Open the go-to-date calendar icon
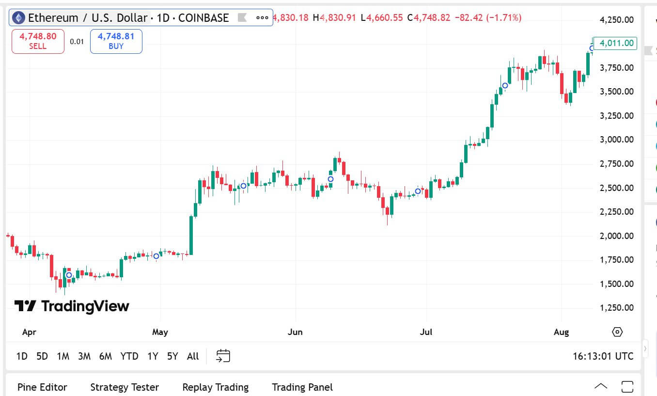The image size is (657, 396). [223, 356]
